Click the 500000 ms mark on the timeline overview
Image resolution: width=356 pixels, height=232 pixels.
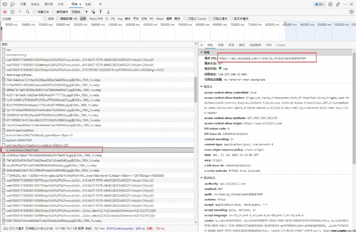click(168, 24)
